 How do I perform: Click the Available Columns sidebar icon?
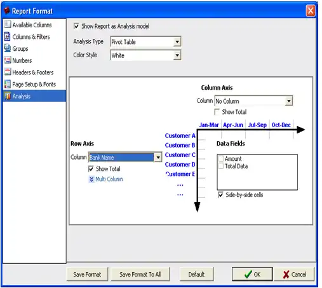pos(7,24)
